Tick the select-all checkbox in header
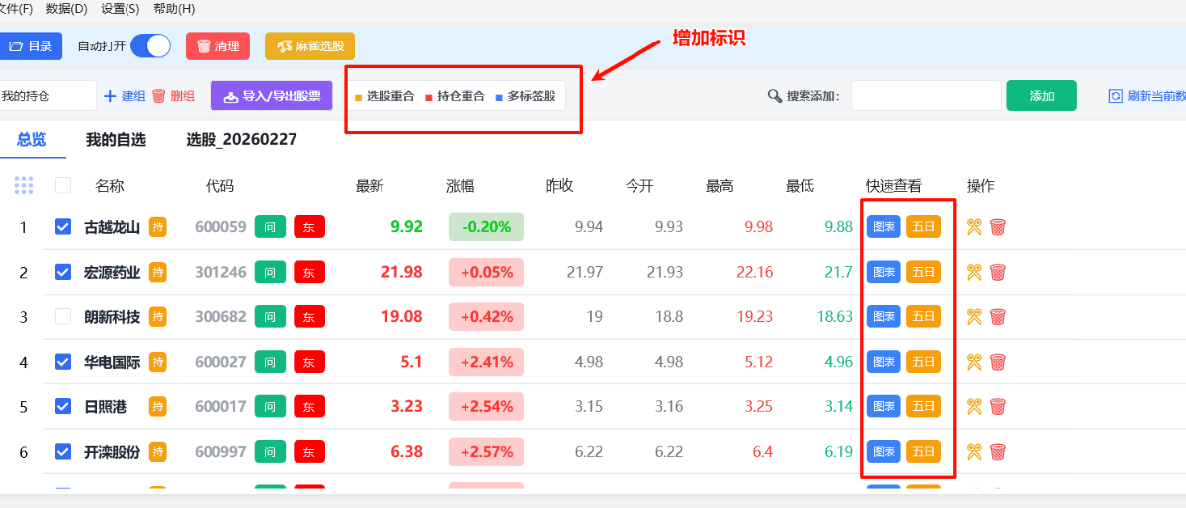The height and width of the screenshot is (508, 1186). (63, 186)
